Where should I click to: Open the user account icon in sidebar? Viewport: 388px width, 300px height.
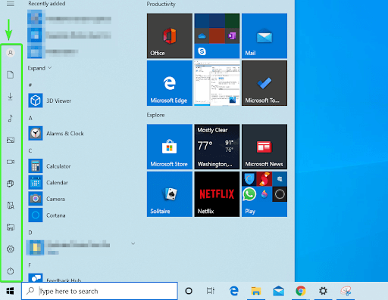pyautogui.click(x=11, y=53)
